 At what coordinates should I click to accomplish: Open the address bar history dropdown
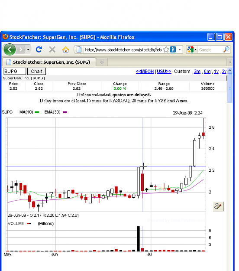click(x=180, y=49)
